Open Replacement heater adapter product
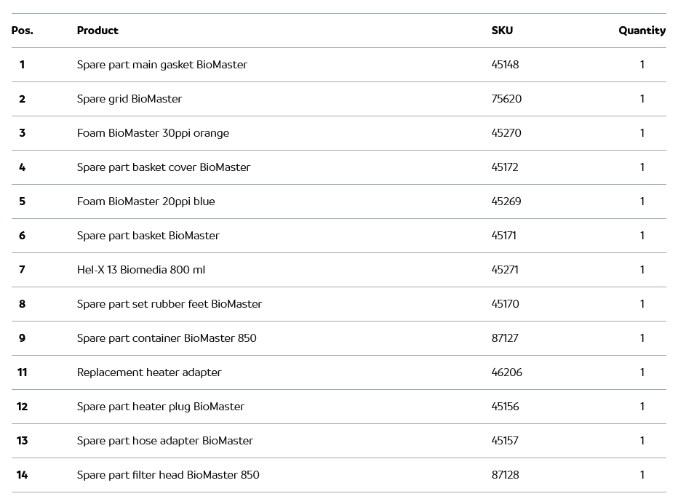678x499 pixels. point(149,372)
